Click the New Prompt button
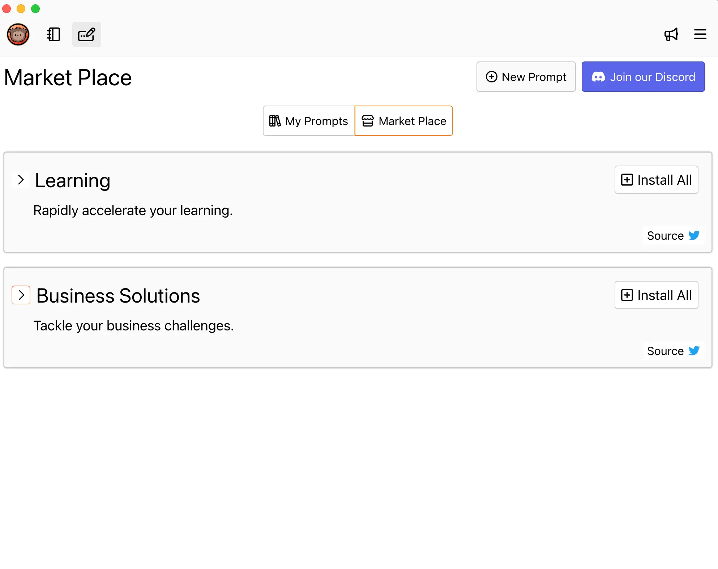Screen dimensions: 718x569 (x=526, y=77)
